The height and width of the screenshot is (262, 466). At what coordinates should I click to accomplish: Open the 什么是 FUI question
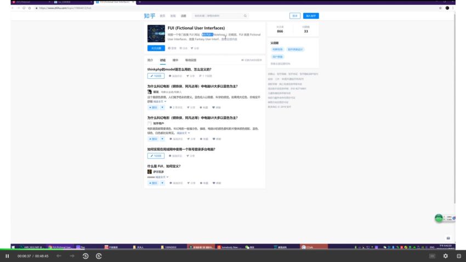(164, 166)
